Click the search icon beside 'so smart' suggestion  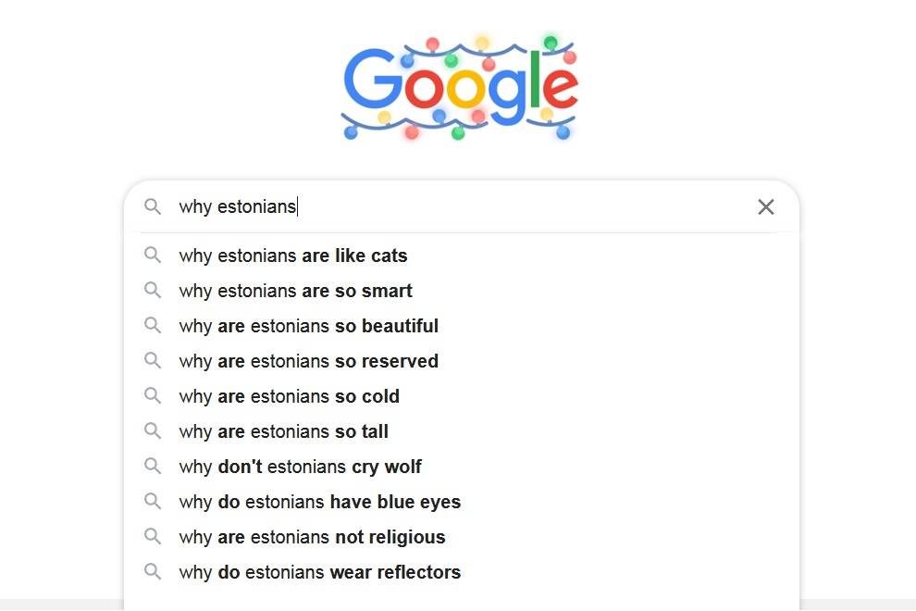153,290
